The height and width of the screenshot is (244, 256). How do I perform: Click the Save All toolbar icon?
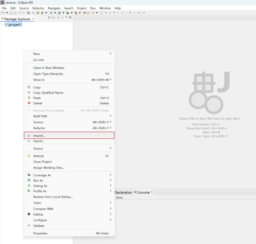coord(15,13)
